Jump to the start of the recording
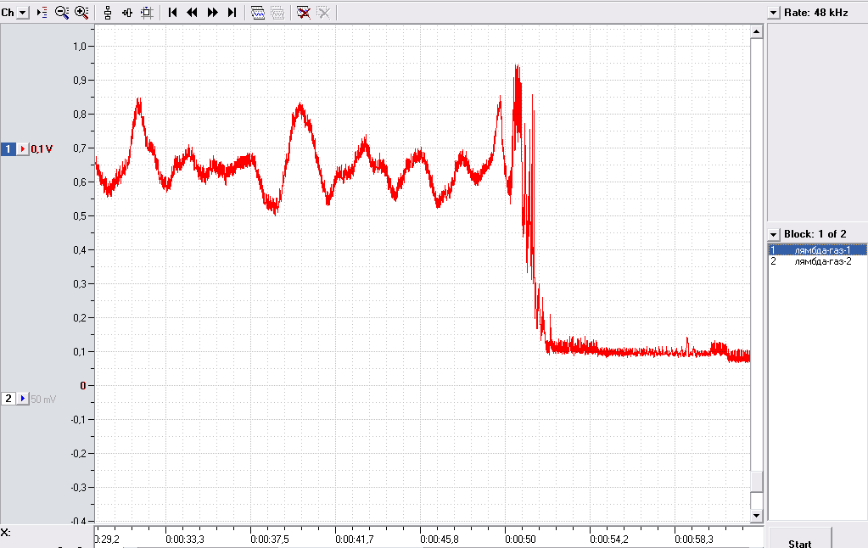This screenshot has height=548, width=868. click(x=173, y=12)
